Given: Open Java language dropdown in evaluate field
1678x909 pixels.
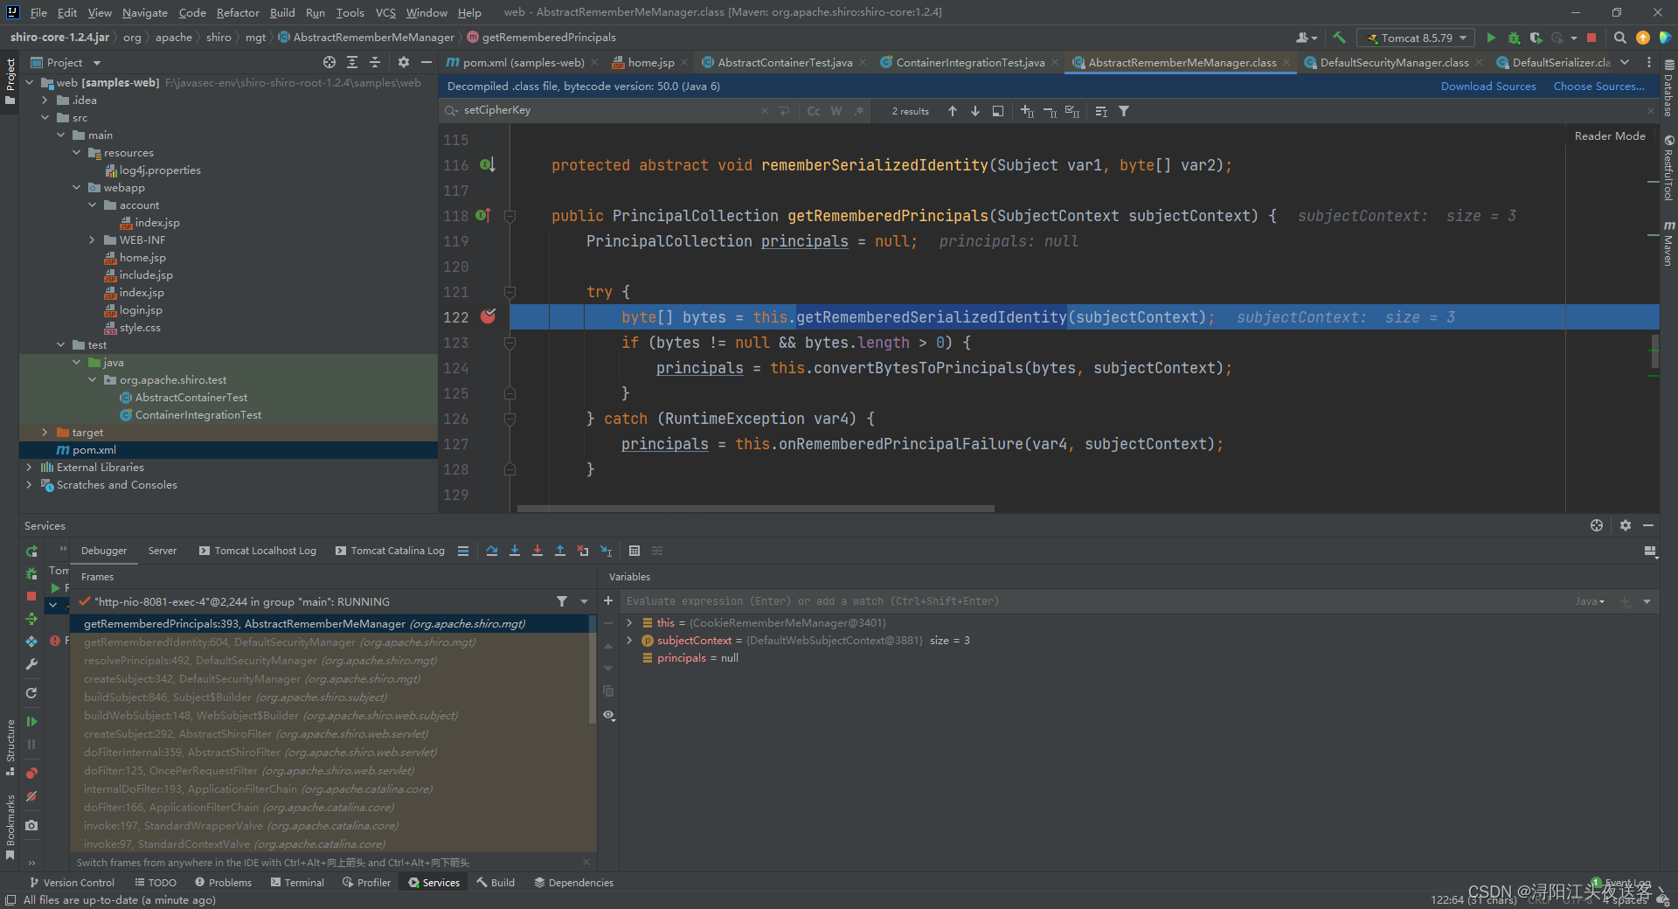Looking at the screenshot, I should click(1590, 601).
